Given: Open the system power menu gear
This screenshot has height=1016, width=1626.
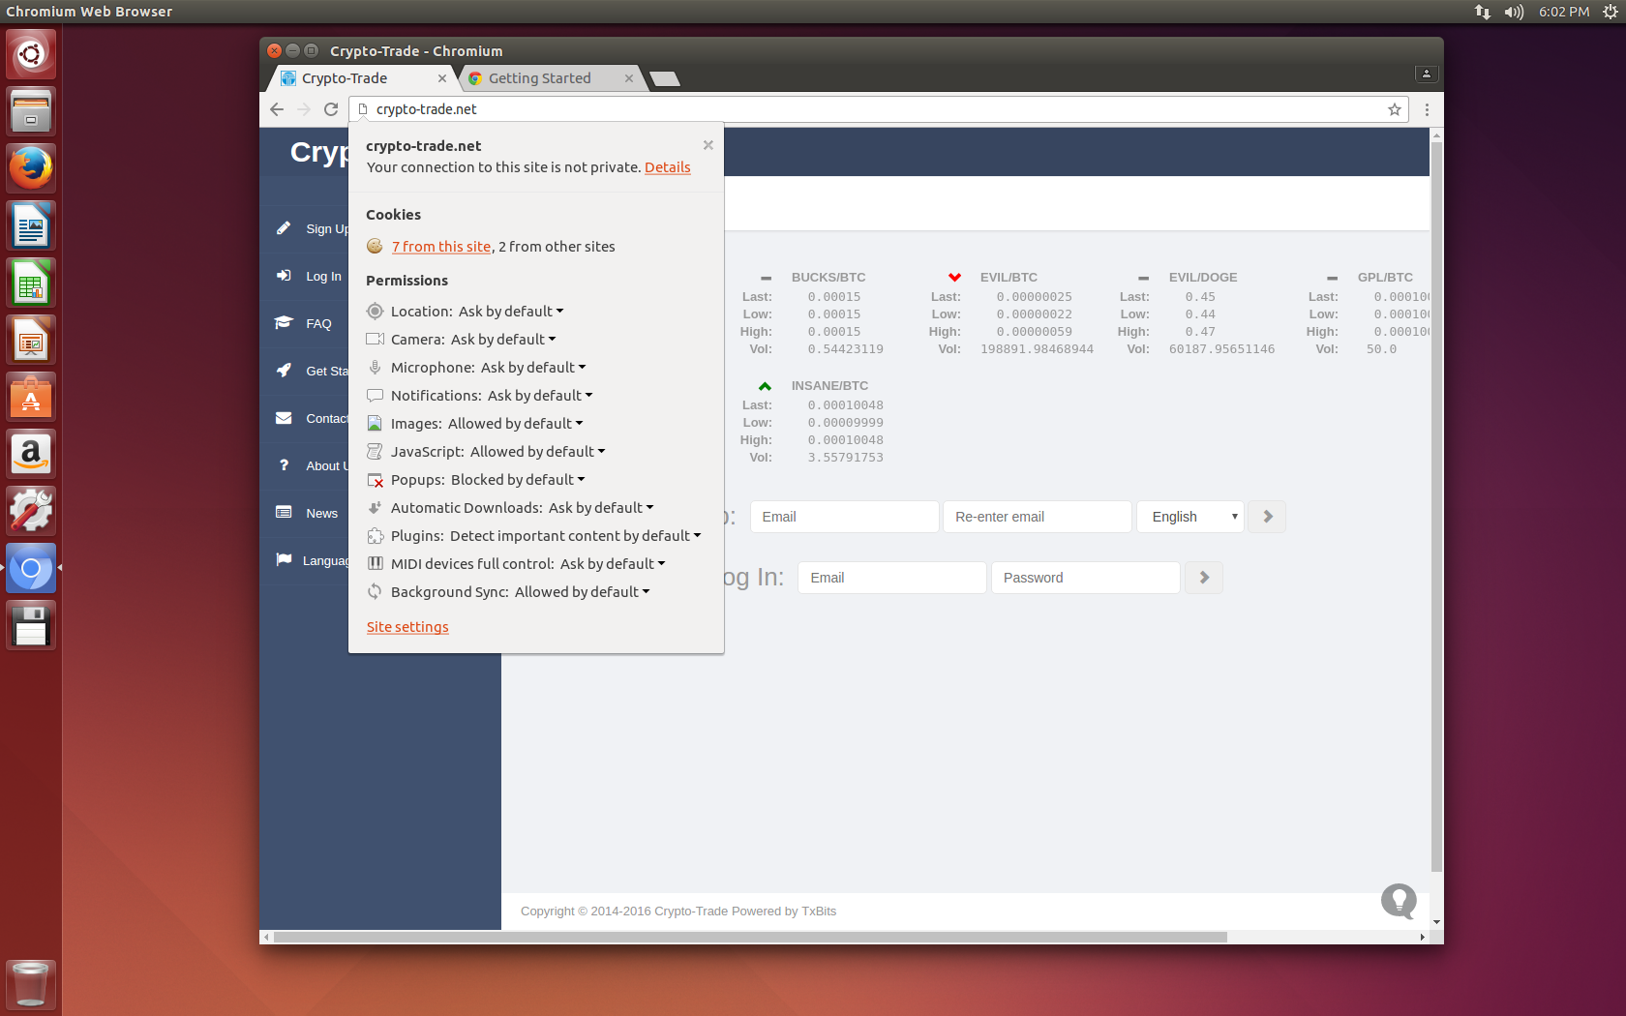Looking at the screenshot, I should tap(1610, 12).
